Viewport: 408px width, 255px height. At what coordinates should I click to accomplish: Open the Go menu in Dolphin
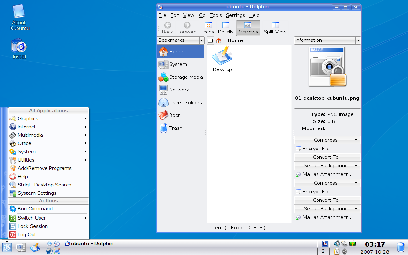[x=202, y=15]
